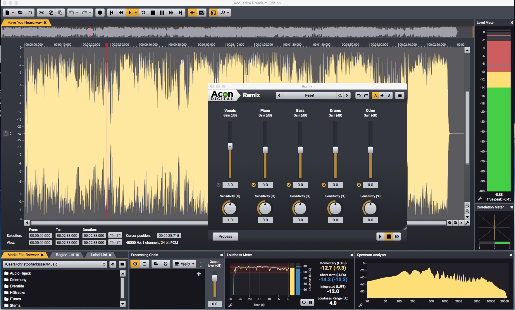Toggle bypass in the Remix window
Image resolution: width=515 pixels, height=310 pixels.
click(x=397, y=237)
